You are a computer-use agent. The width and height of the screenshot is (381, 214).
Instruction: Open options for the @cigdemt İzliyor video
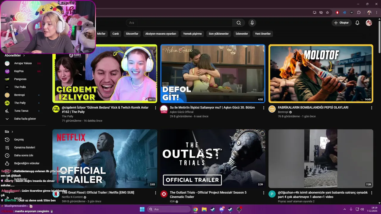coord(155,108)
